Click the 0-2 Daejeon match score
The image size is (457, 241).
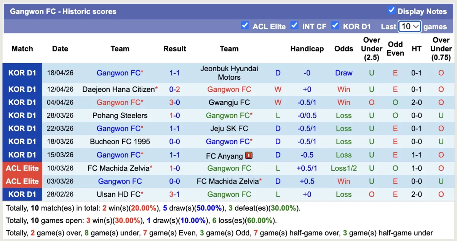click(174, 89)
